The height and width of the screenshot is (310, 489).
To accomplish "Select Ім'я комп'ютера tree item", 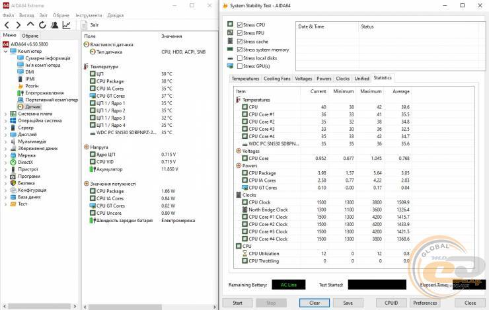I will point(43,65).
